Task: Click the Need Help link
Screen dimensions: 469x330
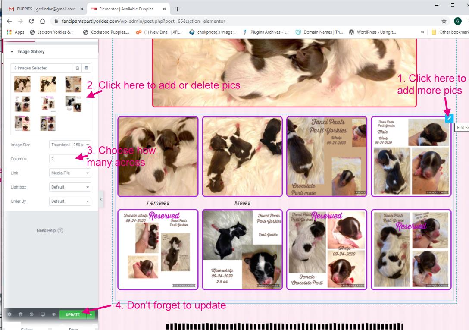Action: coord(50,230)
